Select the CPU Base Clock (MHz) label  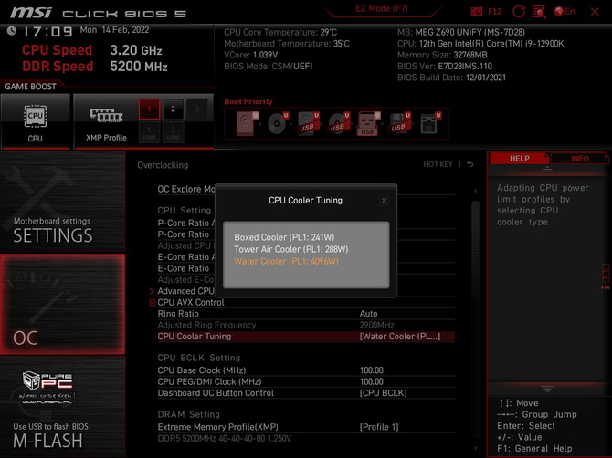coord(202,370)
